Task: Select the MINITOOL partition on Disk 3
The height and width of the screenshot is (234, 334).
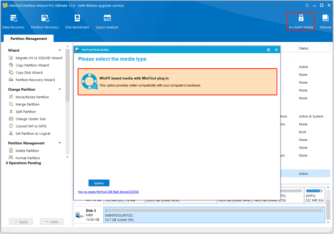Action: click(x=215, y=215)
